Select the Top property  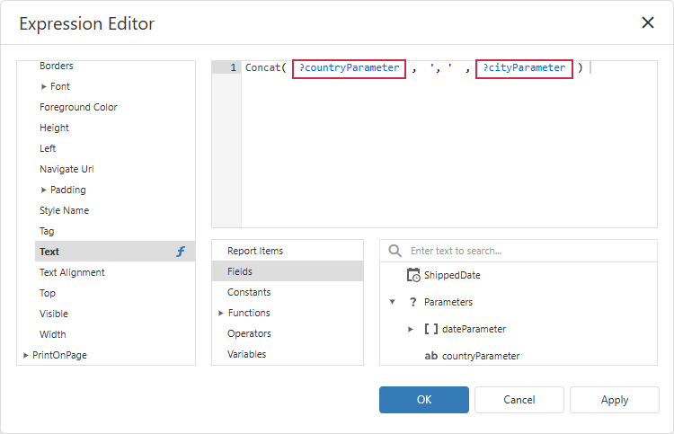(48, 293)
